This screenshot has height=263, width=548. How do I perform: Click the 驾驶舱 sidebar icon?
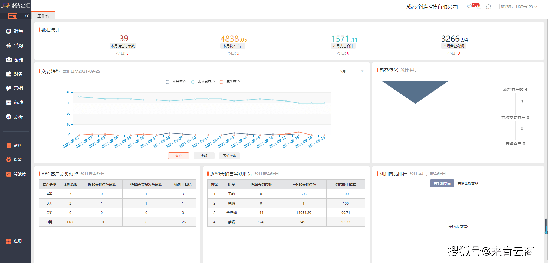pos(15,174)
